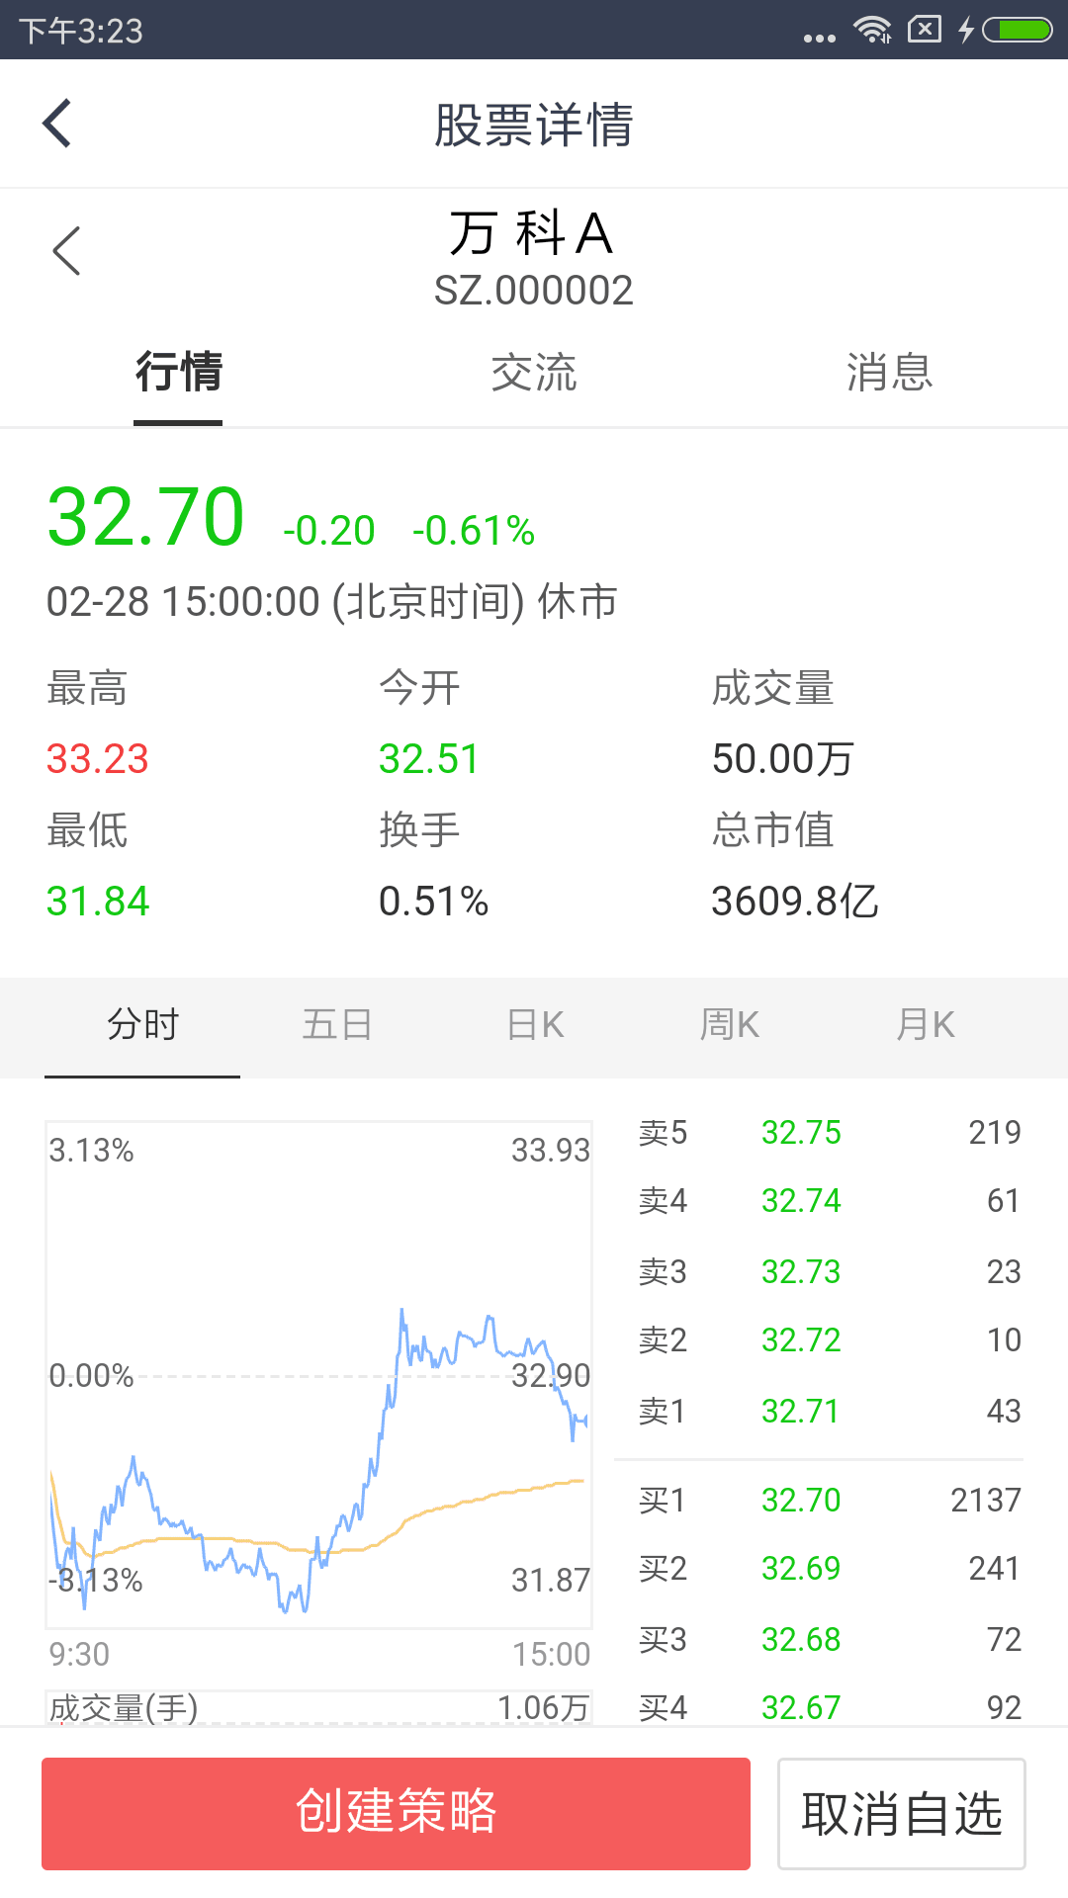
Task: Switch chart to 周K
Action: click(x=730, y=1025)
